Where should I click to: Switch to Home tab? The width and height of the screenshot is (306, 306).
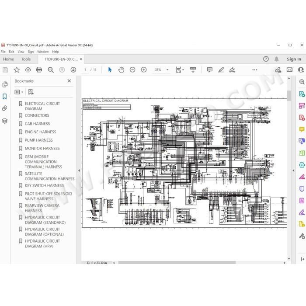click(8, 59)
